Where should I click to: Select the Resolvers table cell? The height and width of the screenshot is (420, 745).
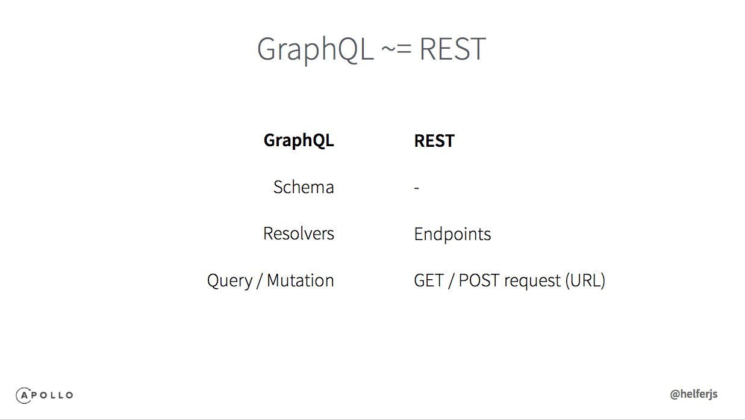tap(299, 233)
